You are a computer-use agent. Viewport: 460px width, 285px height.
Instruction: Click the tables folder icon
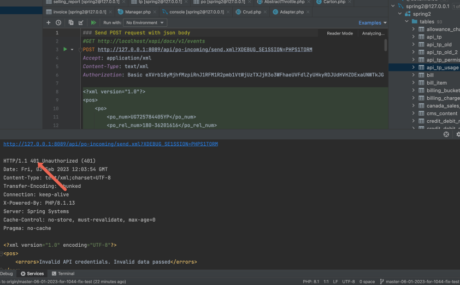click(x=415, y=21)
